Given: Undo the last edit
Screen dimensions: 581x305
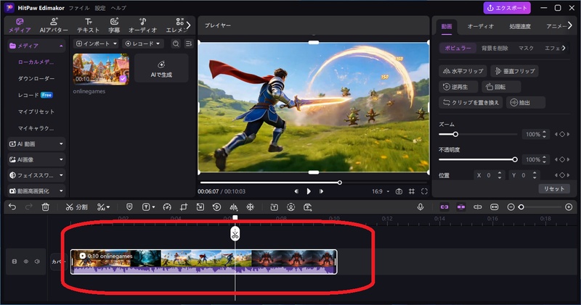Looking at the screenshot, I should 12,207.
